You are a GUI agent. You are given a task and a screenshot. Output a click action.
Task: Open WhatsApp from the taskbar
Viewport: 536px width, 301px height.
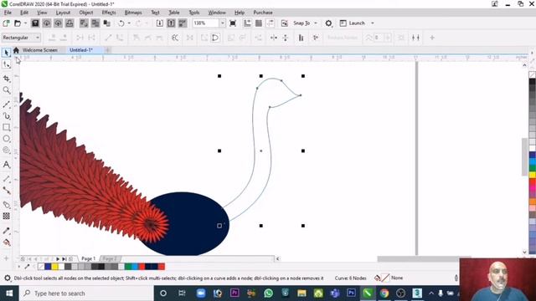point(268,293)
